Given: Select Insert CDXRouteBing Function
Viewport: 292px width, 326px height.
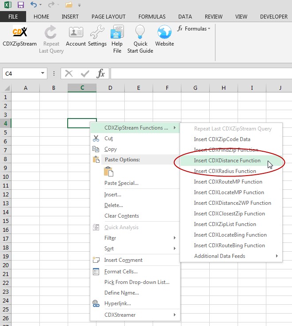Looking at the screenshot, I should click(231, 245).
